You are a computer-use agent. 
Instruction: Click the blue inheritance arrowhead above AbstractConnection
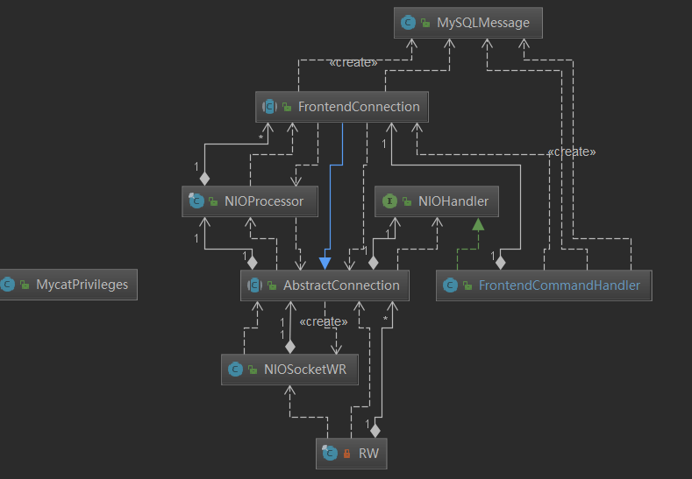coord(325,264)
